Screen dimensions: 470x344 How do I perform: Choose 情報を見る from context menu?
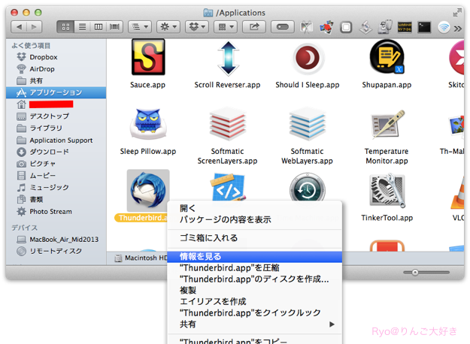(254, 257)
